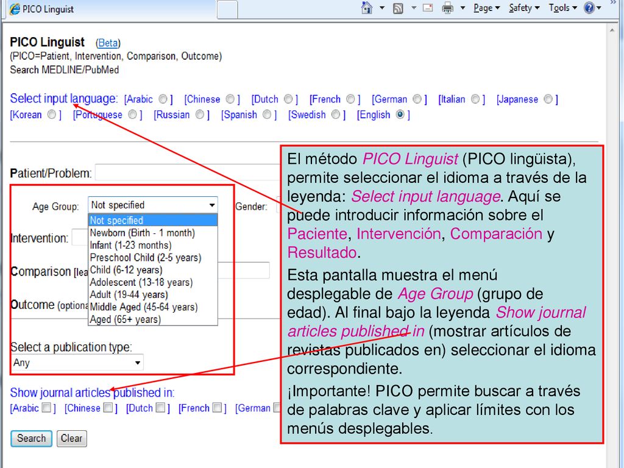624x468 pixels.
Task: Open the Print dropdown arrow
Action: pyautogui.click(x=463, y=7)
